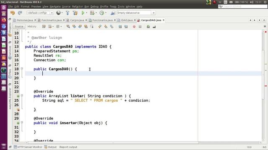Open the Files side panel
268x150 pixels.
coord(10,73)
